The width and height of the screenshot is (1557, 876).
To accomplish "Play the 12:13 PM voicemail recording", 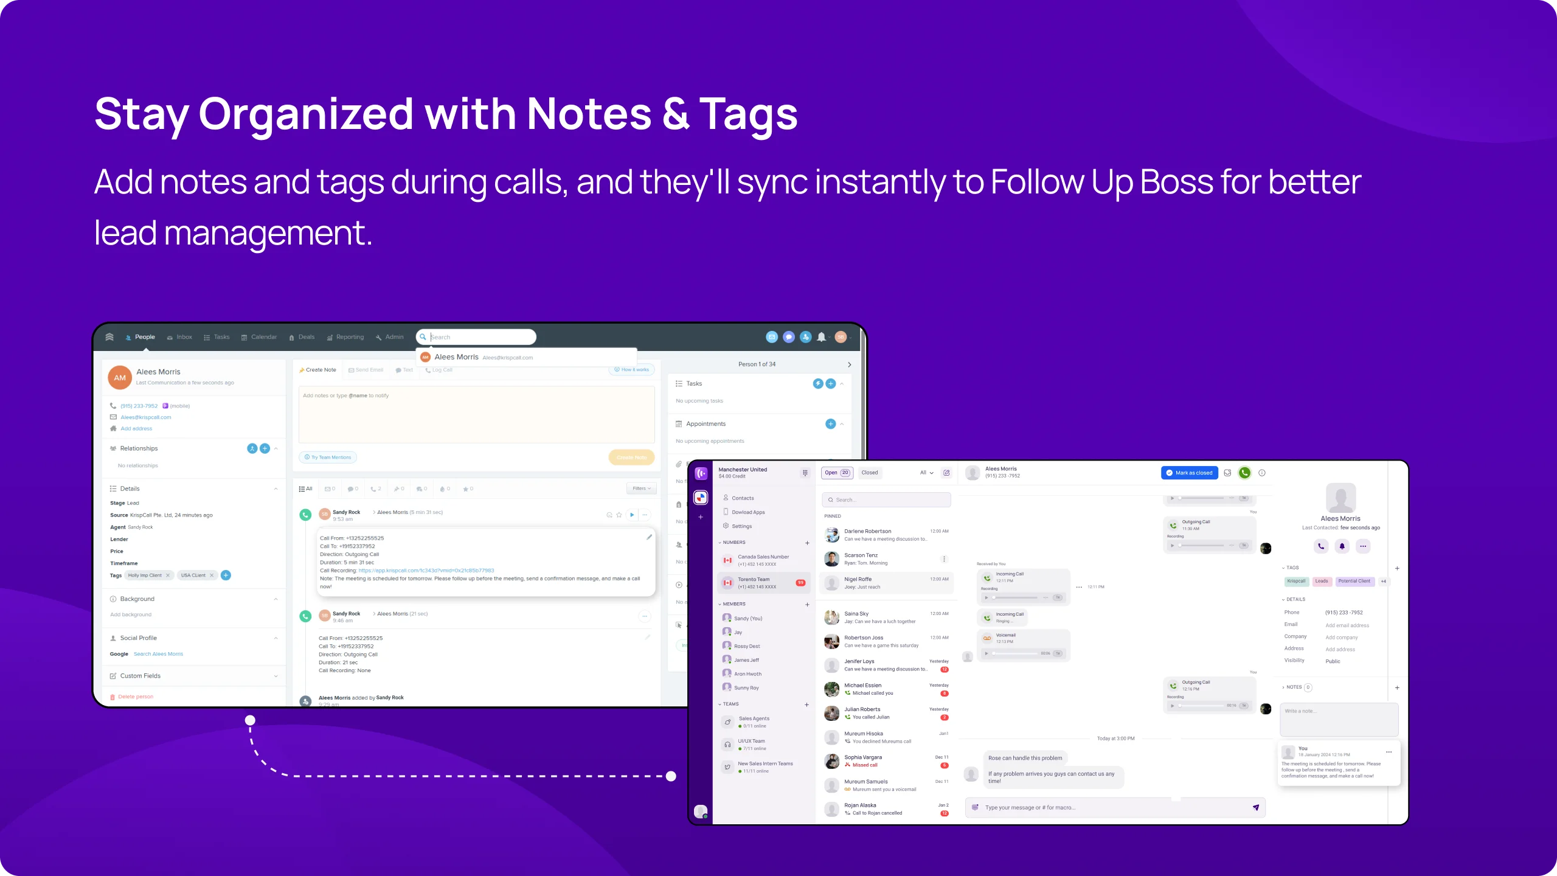I will coord(987,653).
